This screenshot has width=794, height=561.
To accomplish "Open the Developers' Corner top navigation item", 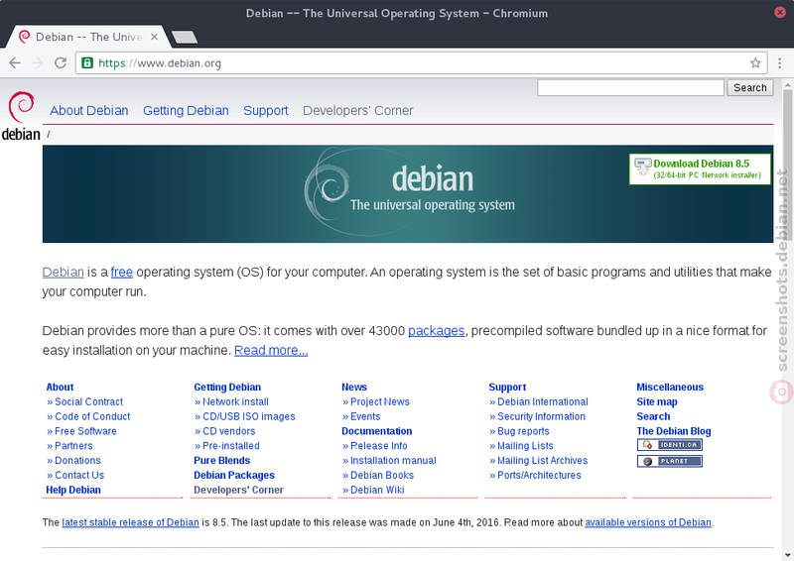I will click(x=358, y=111).
